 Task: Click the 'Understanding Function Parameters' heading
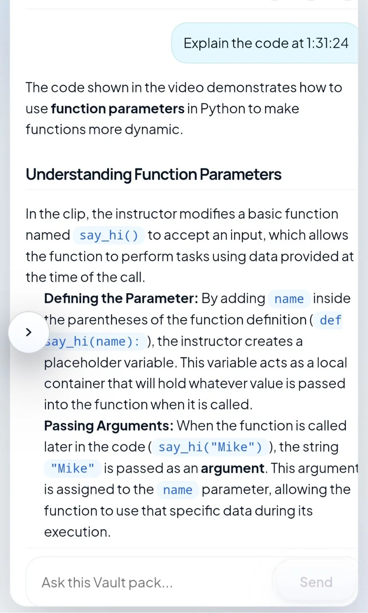(x=153, y=174)
